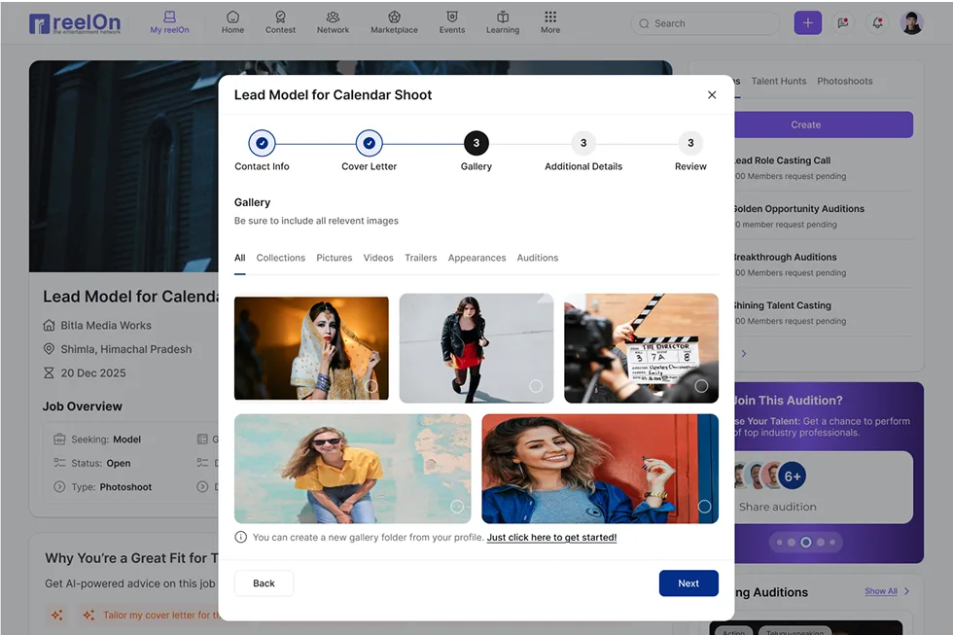Open the notifications bell icon

tap(877, 23)
